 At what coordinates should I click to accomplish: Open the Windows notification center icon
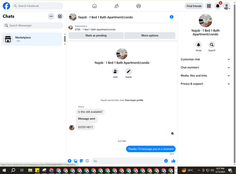point(230,170)
